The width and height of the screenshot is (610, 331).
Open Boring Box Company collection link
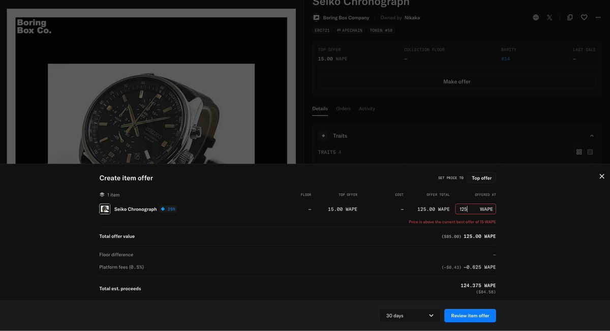click(346, 18)
